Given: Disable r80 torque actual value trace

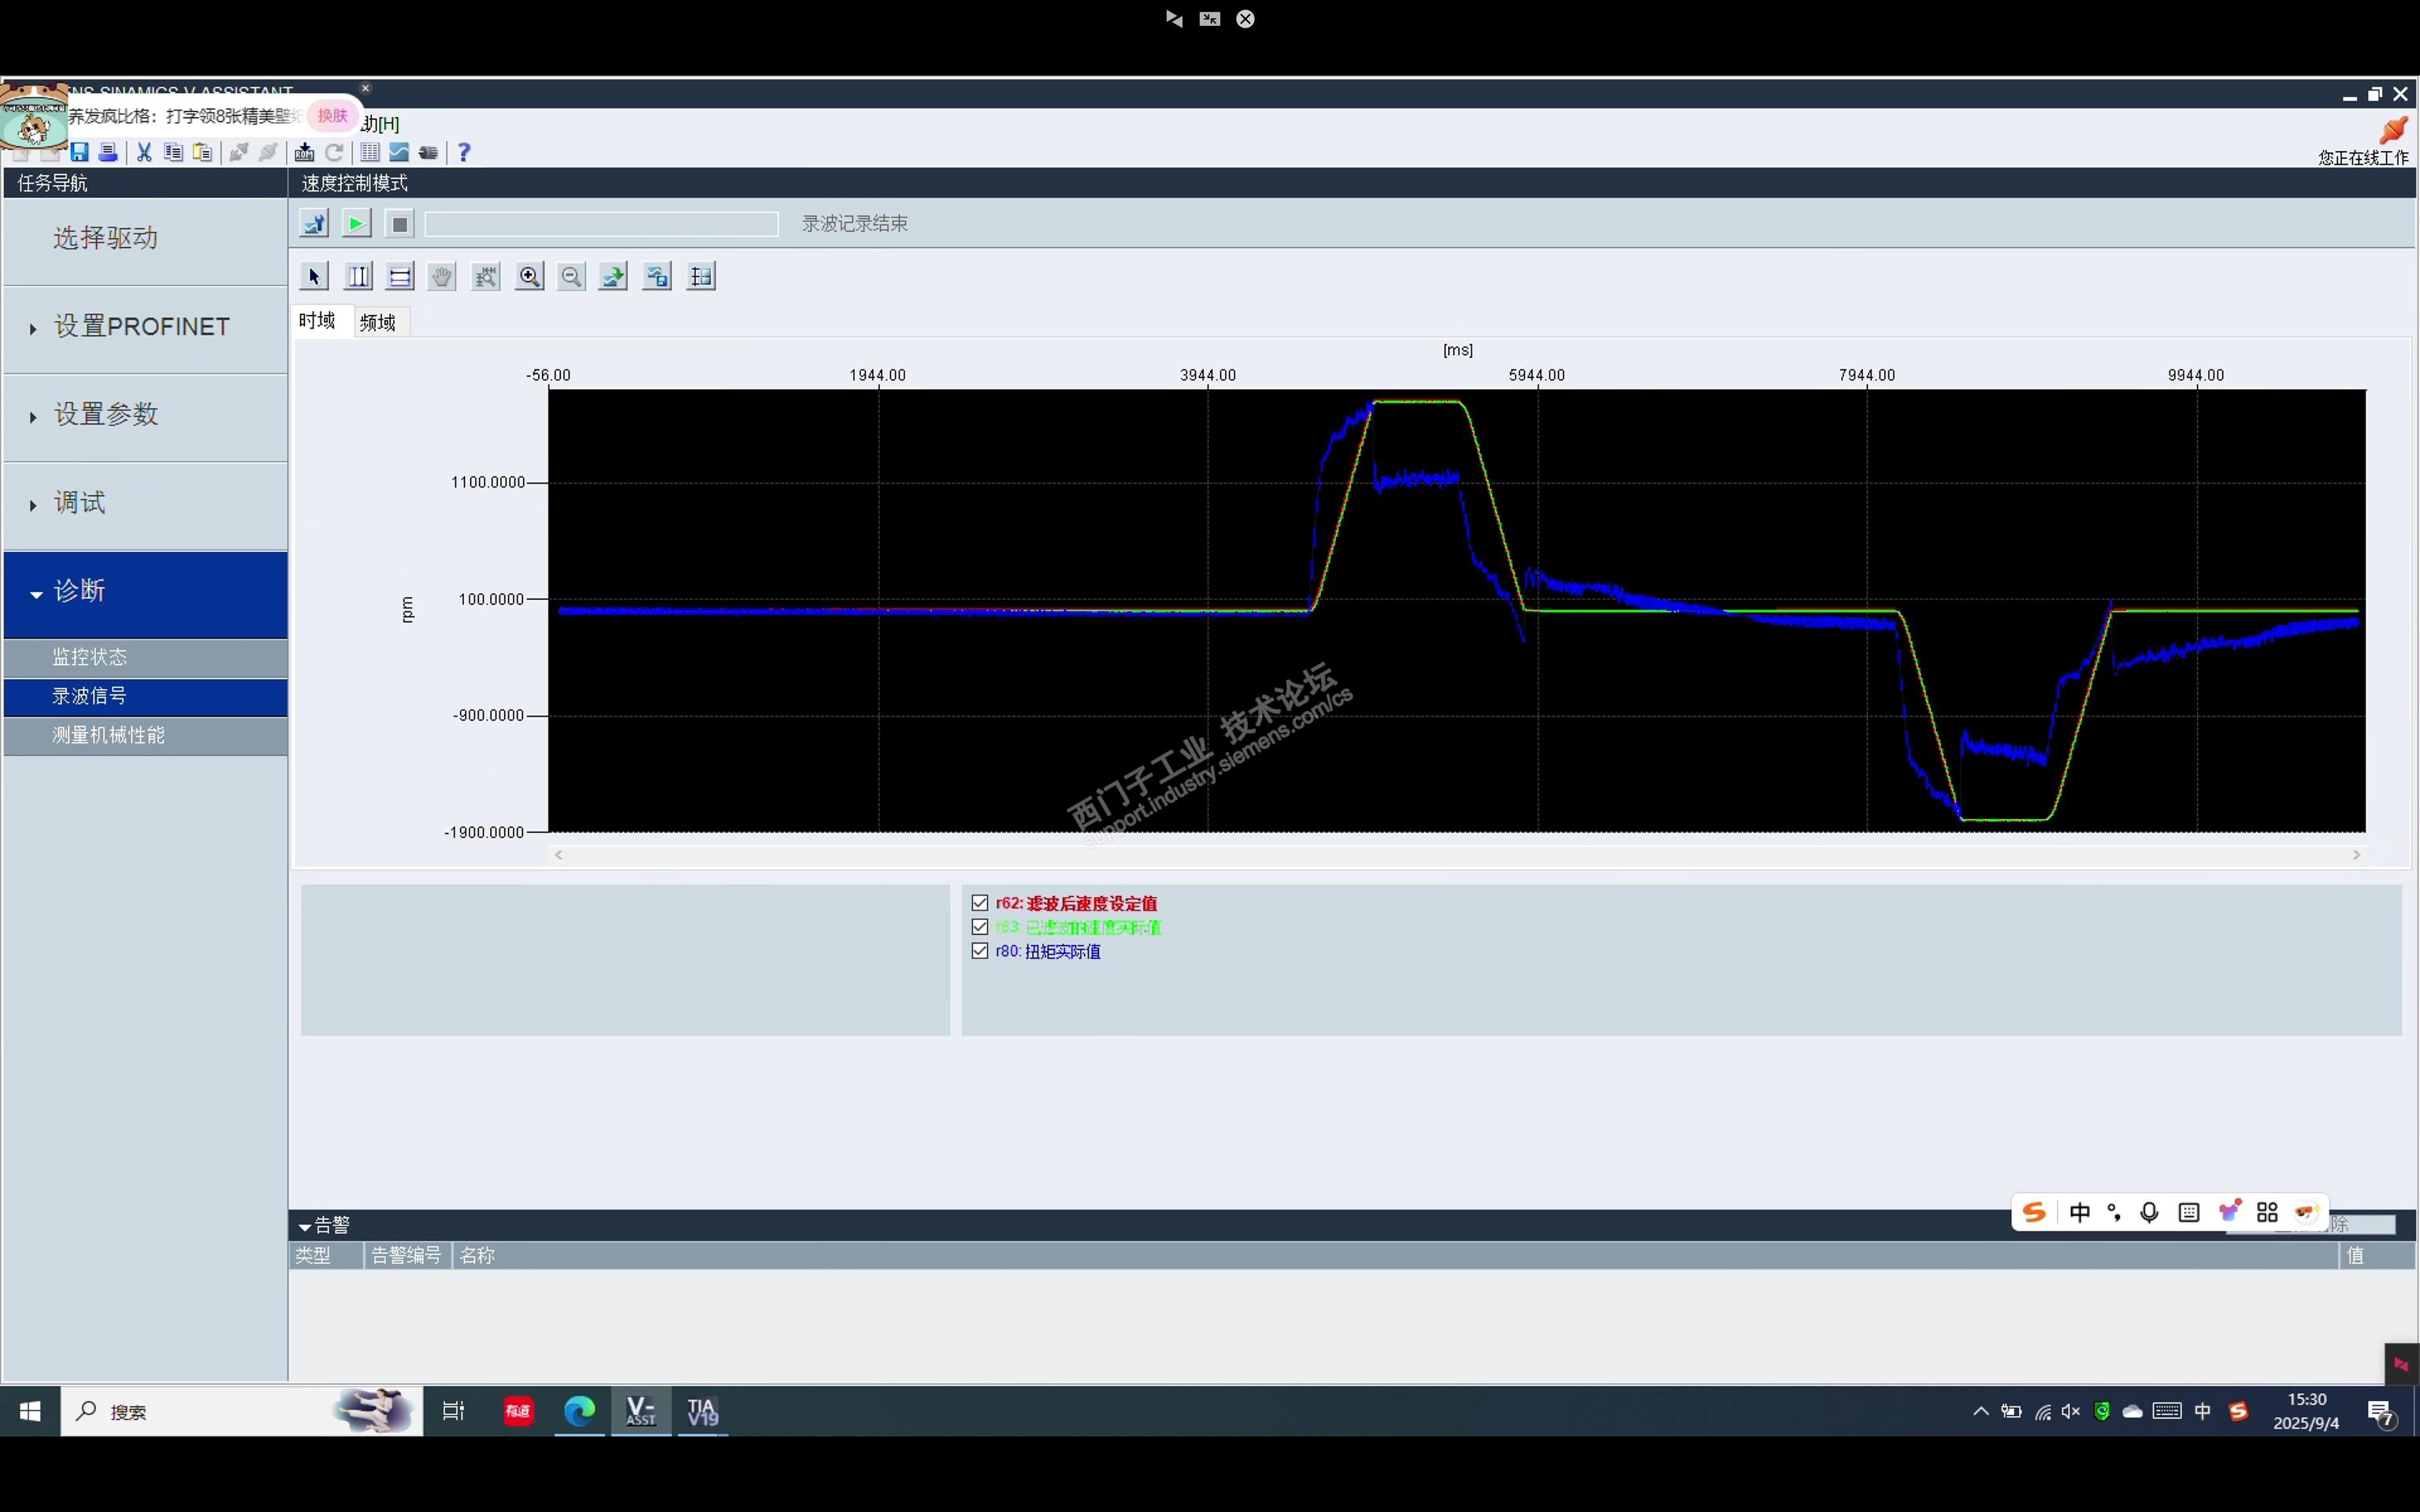Looking at the screenshot, I should click(980, 951).
